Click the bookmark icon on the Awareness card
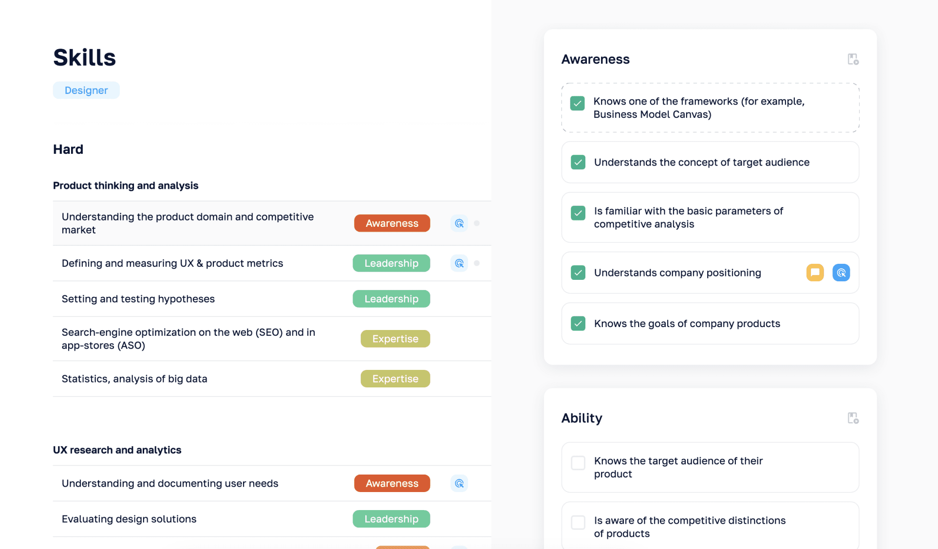 (853, 59)
